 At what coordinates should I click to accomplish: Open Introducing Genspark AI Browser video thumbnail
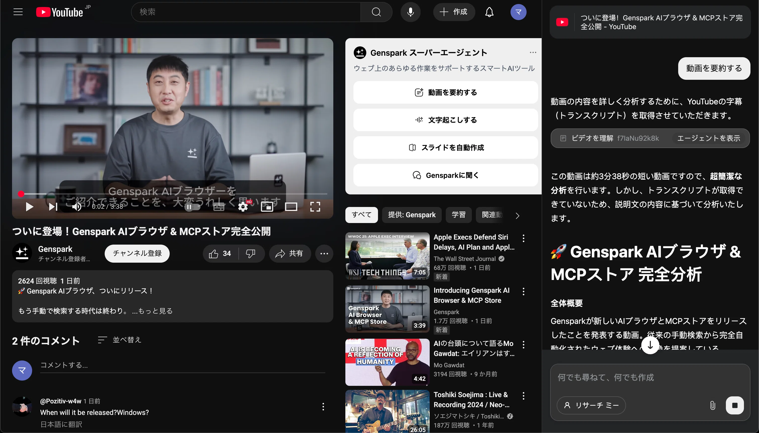click(x=387, y=309)
